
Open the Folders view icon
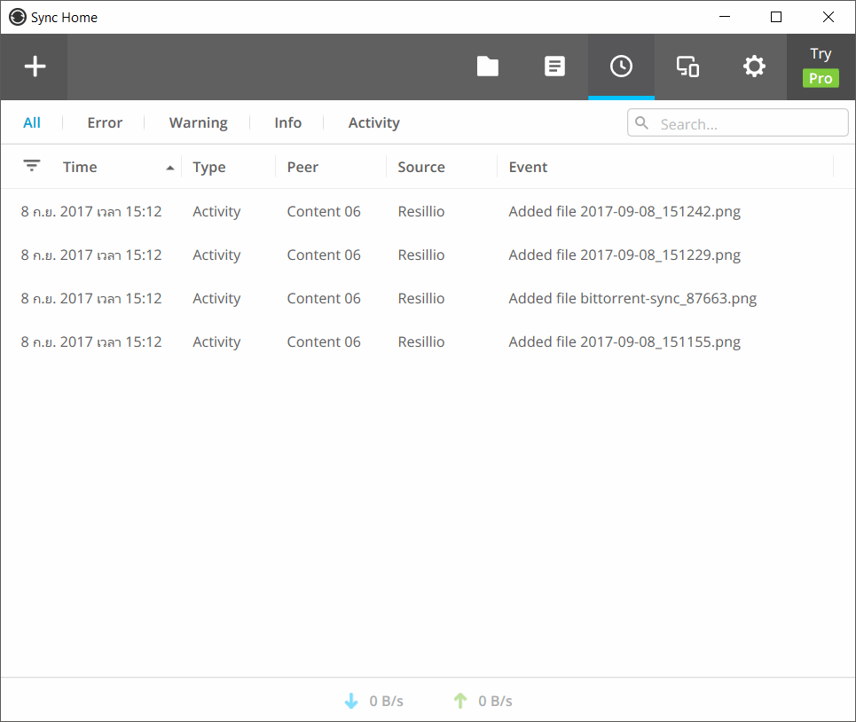coord(488,67)
